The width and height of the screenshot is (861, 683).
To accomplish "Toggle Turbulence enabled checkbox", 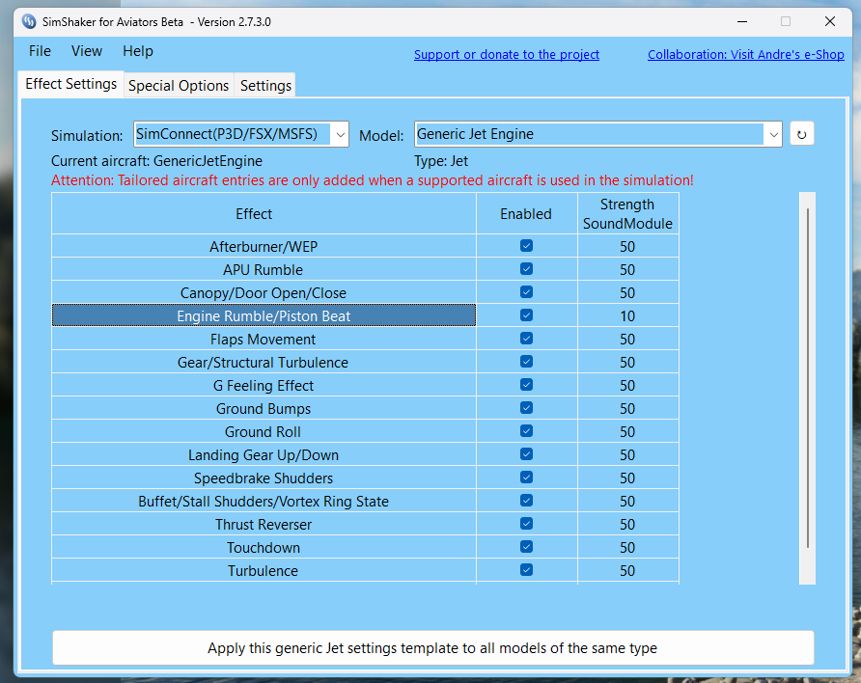I will pos(526,570).
